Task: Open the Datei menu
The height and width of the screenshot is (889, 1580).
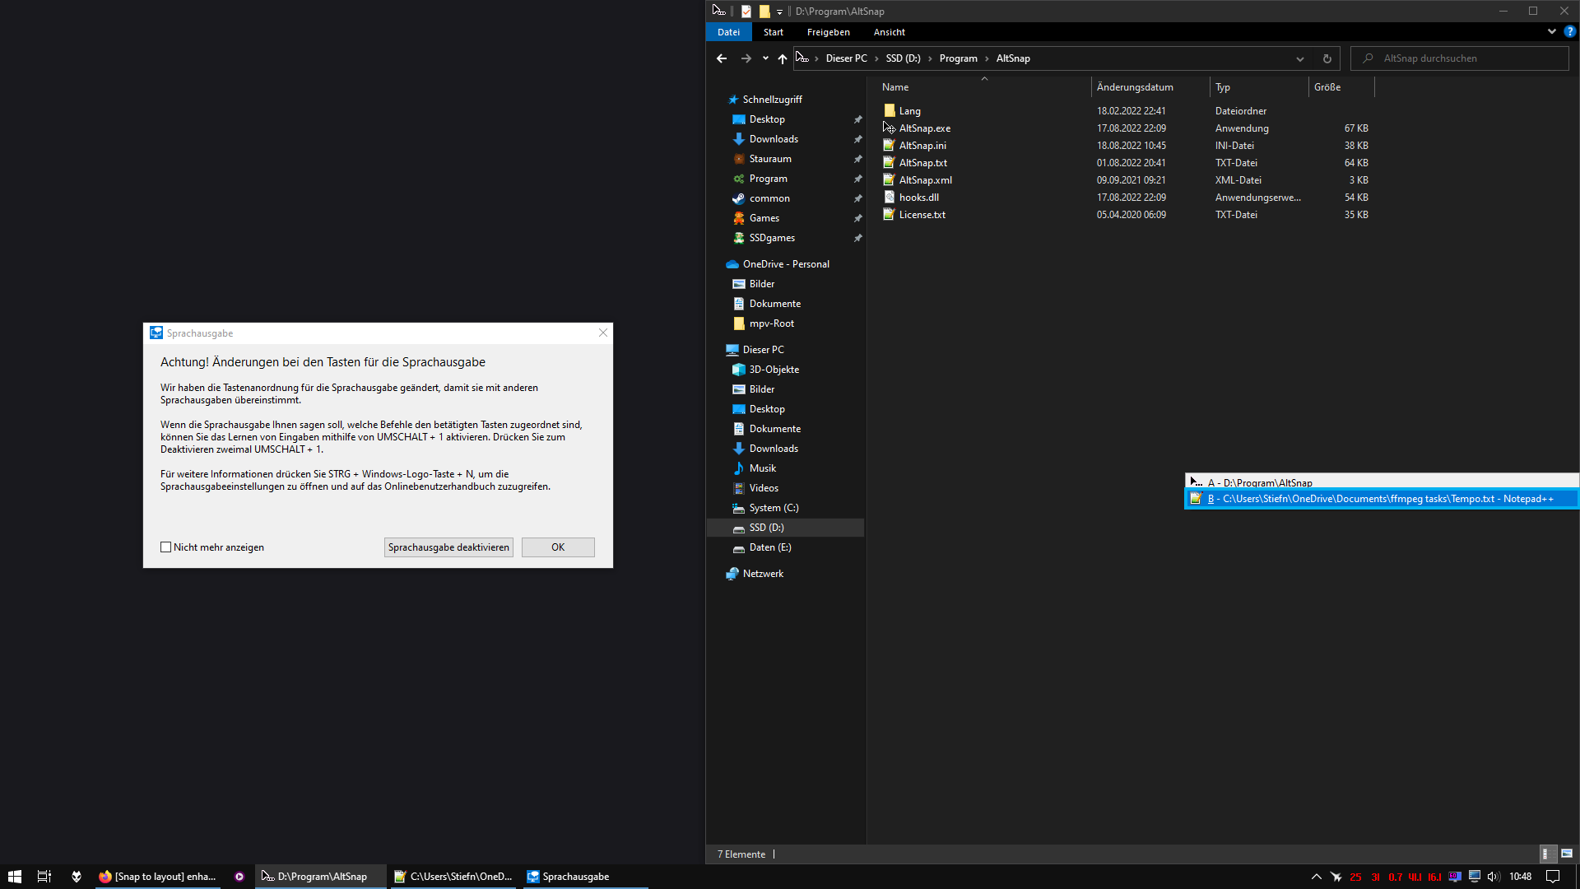Action: pos(728,31)
